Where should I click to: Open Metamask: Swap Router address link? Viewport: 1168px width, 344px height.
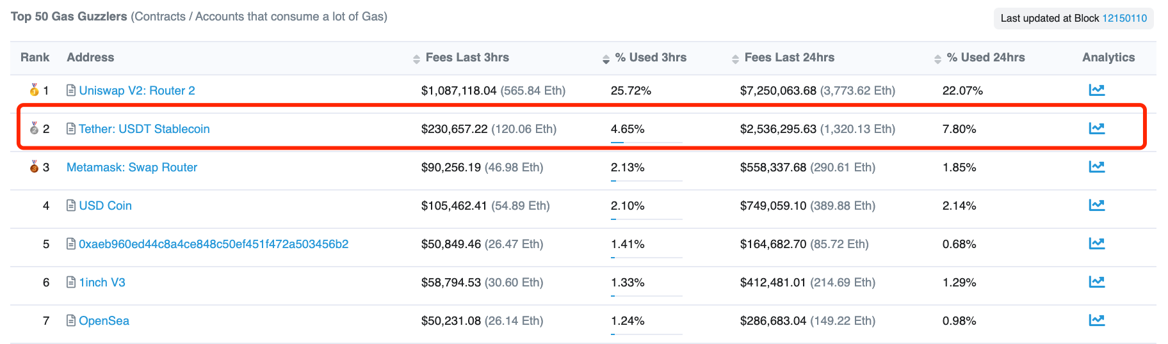(132, 168)
